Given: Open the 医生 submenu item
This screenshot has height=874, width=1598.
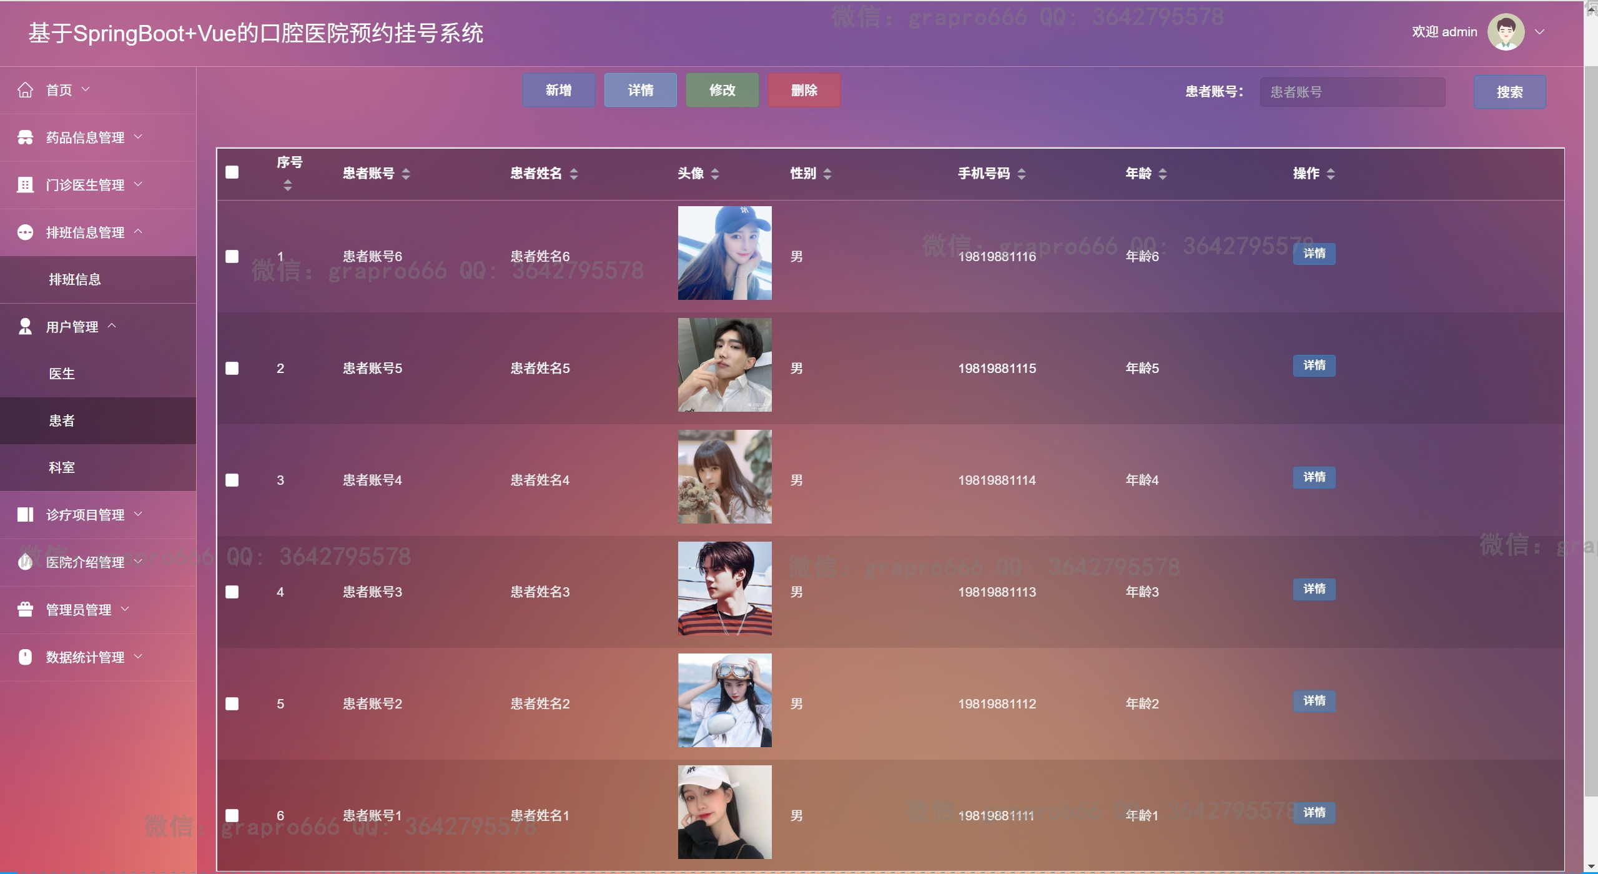Looking at the screenshot, I should coord(62,374).
